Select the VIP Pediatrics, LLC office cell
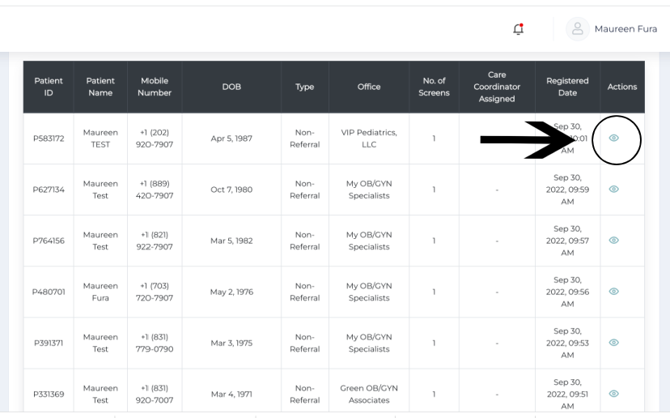670x418 pixels. coord(369,139)
